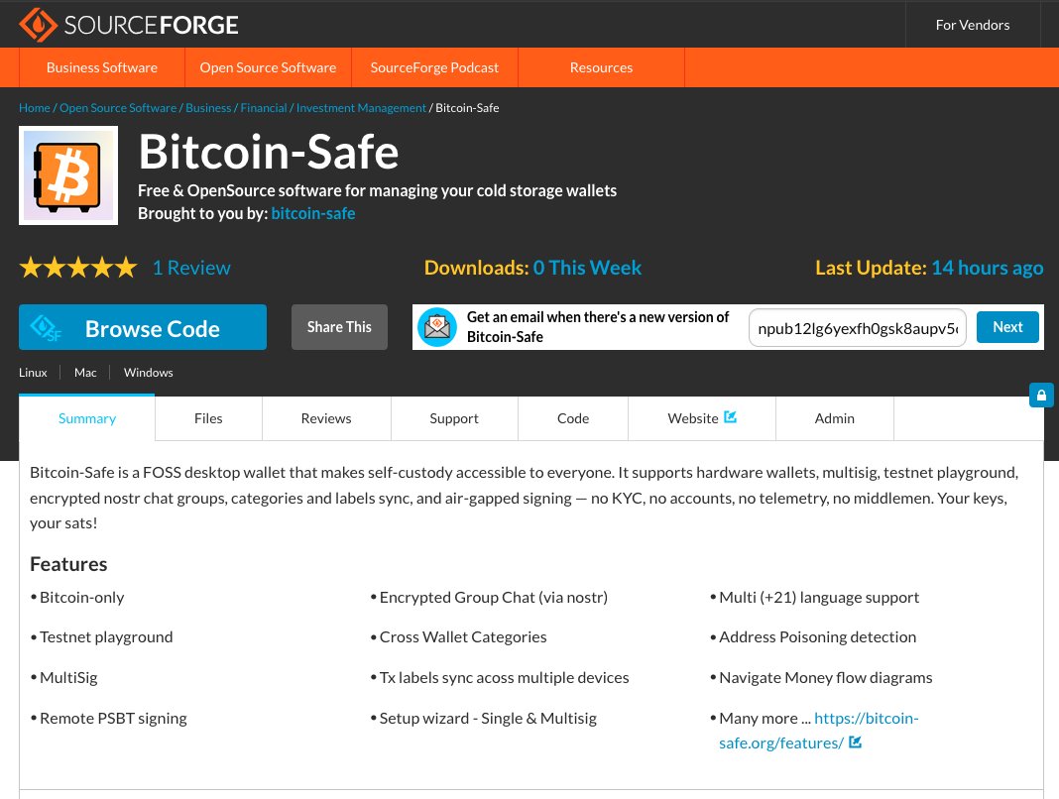The width and height of the screenshot is (1059, 799).
Task: Click the Features heading
Action: point(68,564)
